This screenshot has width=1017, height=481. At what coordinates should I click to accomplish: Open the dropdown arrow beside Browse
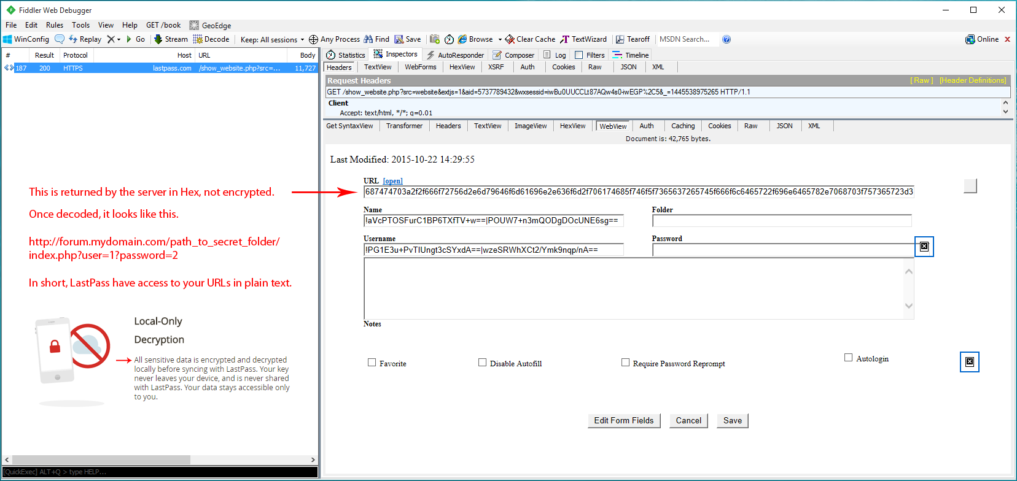point(500,39)
